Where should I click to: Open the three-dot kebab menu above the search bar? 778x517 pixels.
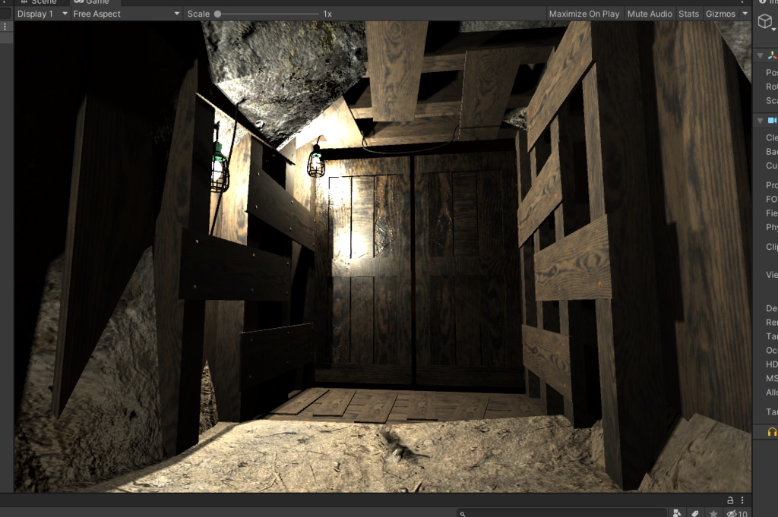click(742, 500)
